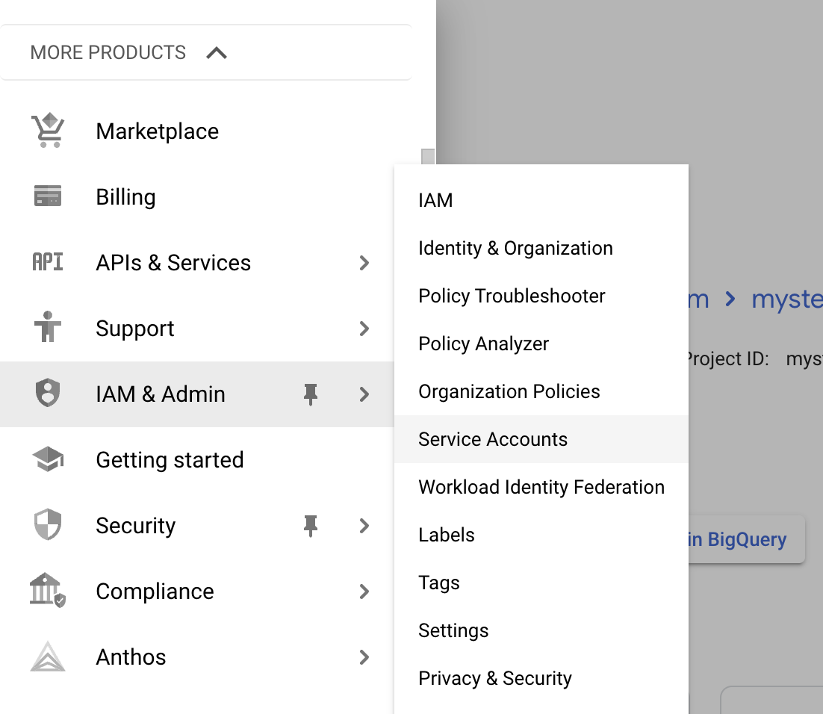Select the Anthos triangle icon
The height and width of the screenshot is (714, 823).
click(x=48, y=656)
